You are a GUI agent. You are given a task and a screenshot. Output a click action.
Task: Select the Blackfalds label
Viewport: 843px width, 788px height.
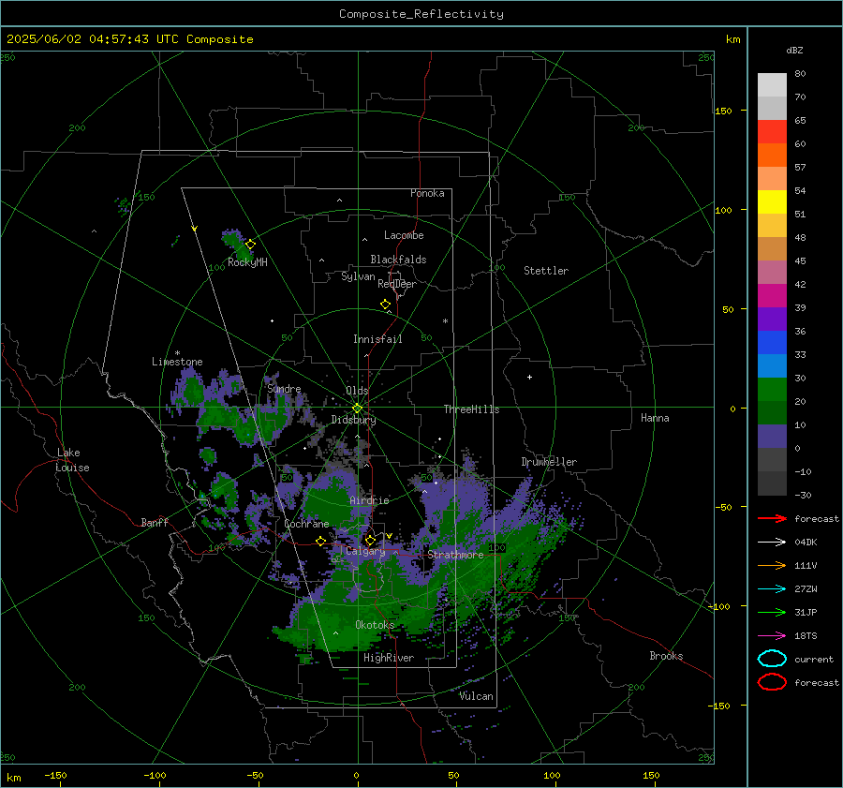398,260
